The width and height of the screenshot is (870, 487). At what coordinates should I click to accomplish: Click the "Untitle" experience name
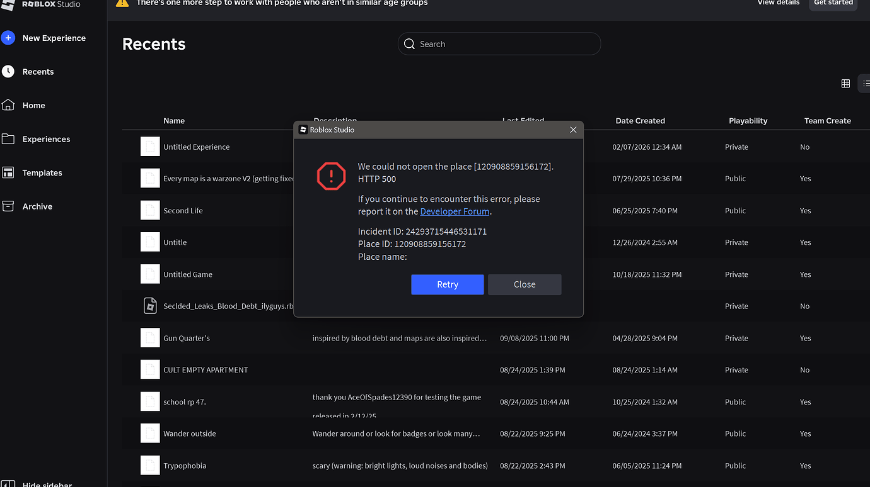tap(175, 242)
